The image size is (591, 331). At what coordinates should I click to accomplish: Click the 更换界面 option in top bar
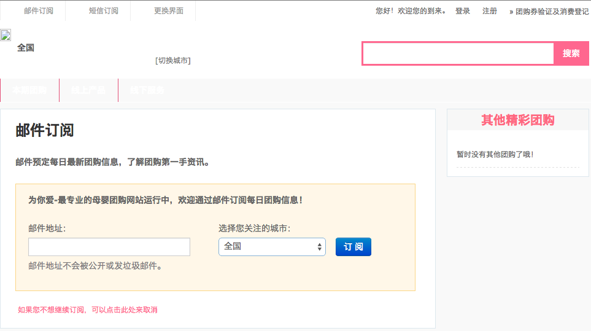click(169, 11)
